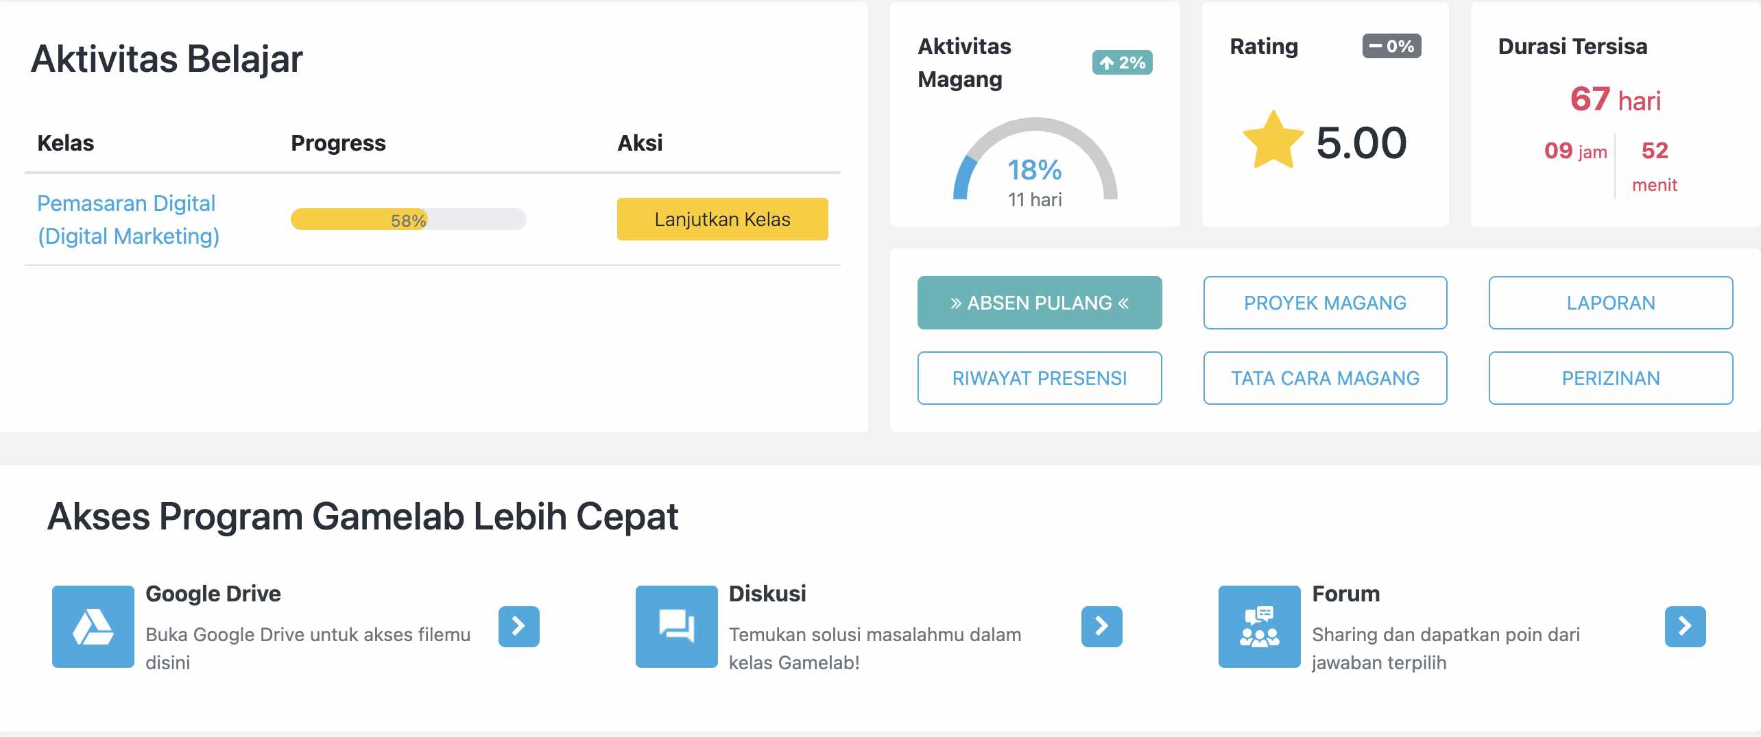Open the Perizinan section
This screenshot has height=737, width=1761.
pos(1610,377)
